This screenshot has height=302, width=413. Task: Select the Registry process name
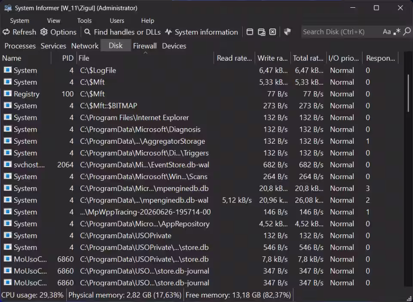pyautogui.click(x=27, y=94)
